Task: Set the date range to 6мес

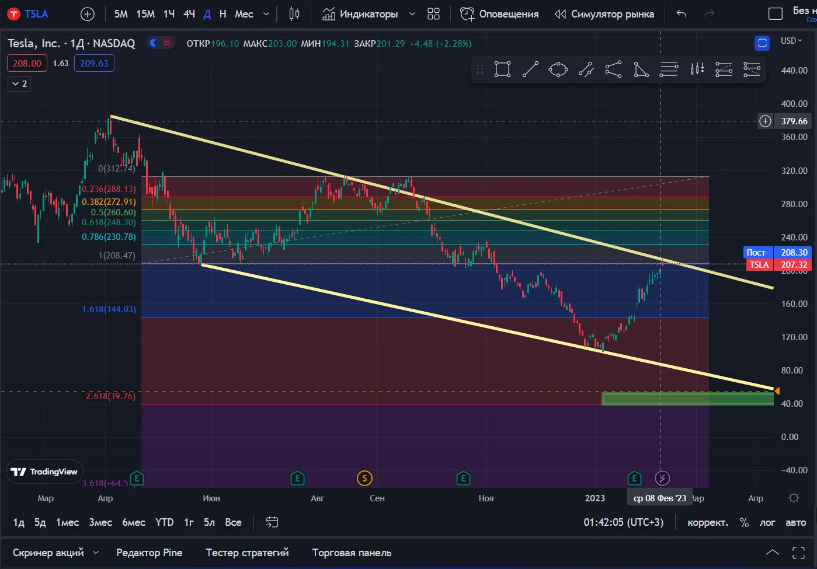Action: (x=134, y=522)
